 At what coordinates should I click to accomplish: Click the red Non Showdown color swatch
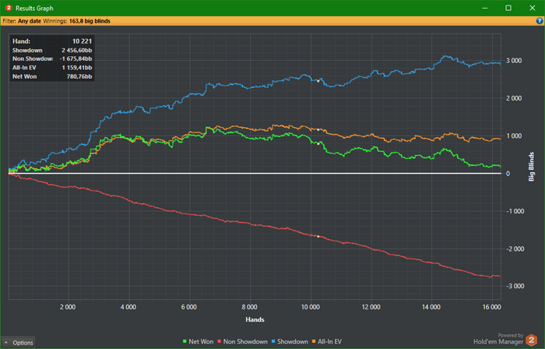coord(220,341)
